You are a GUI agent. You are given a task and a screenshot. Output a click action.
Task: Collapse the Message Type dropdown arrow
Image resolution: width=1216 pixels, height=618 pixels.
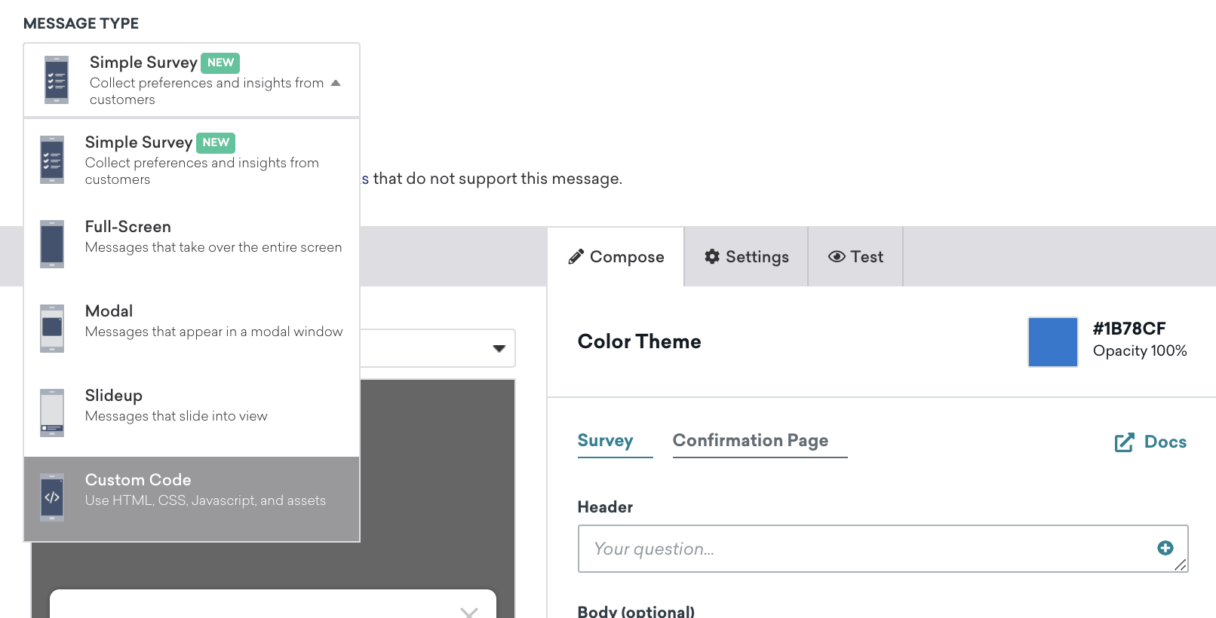click(336, 83)
